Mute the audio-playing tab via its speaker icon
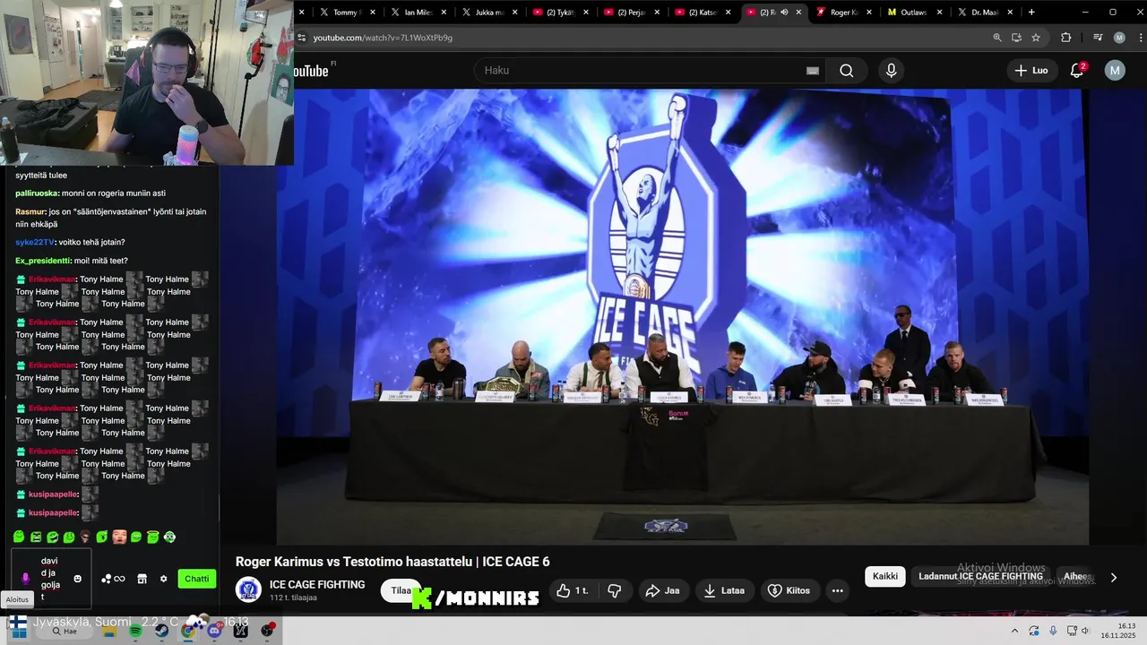The height and width of the screenshot is (645, 1147). coord(784,13)
